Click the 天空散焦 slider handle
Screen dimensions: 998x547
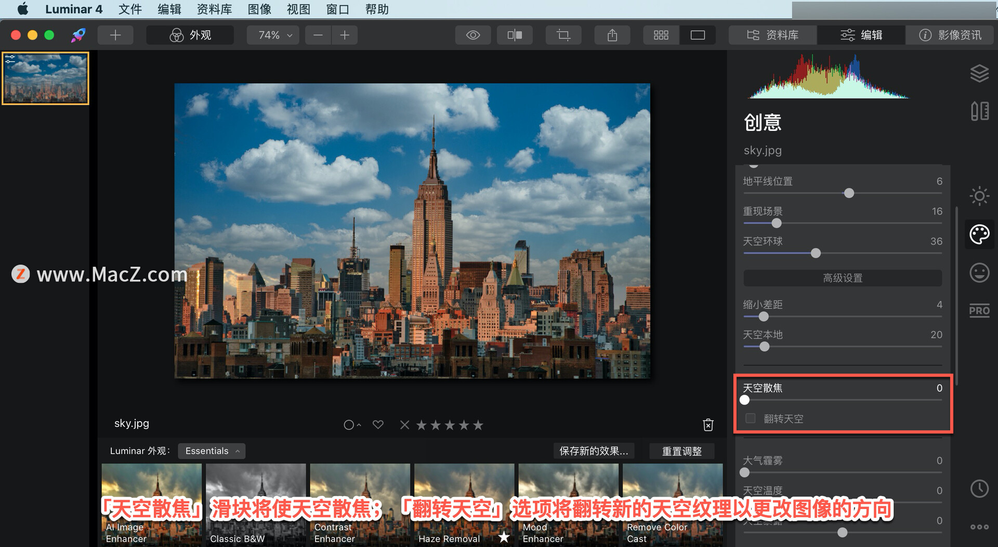click(x=745, y=400)
